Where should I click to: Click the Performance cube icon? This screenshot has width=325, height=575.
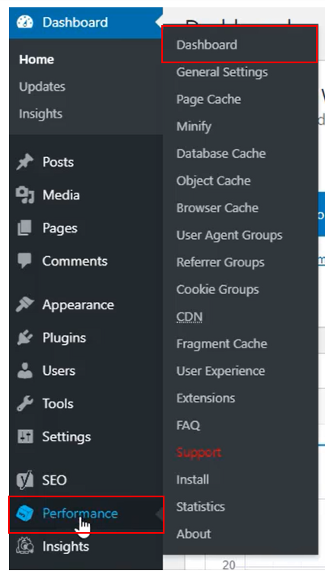25,513
